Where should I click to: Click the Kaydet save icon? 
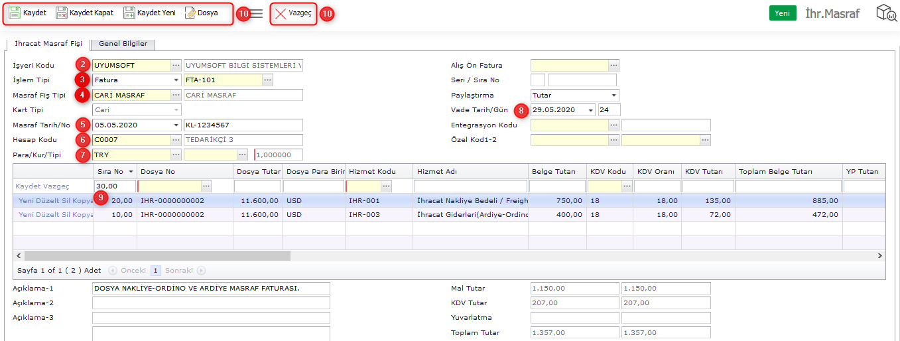tap(15, 13)
